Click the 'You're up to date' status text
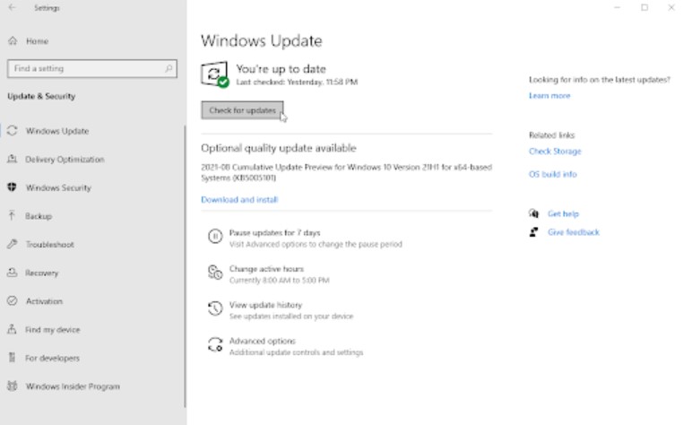Screen dimensions: 683x425 [x=281, y=69]
